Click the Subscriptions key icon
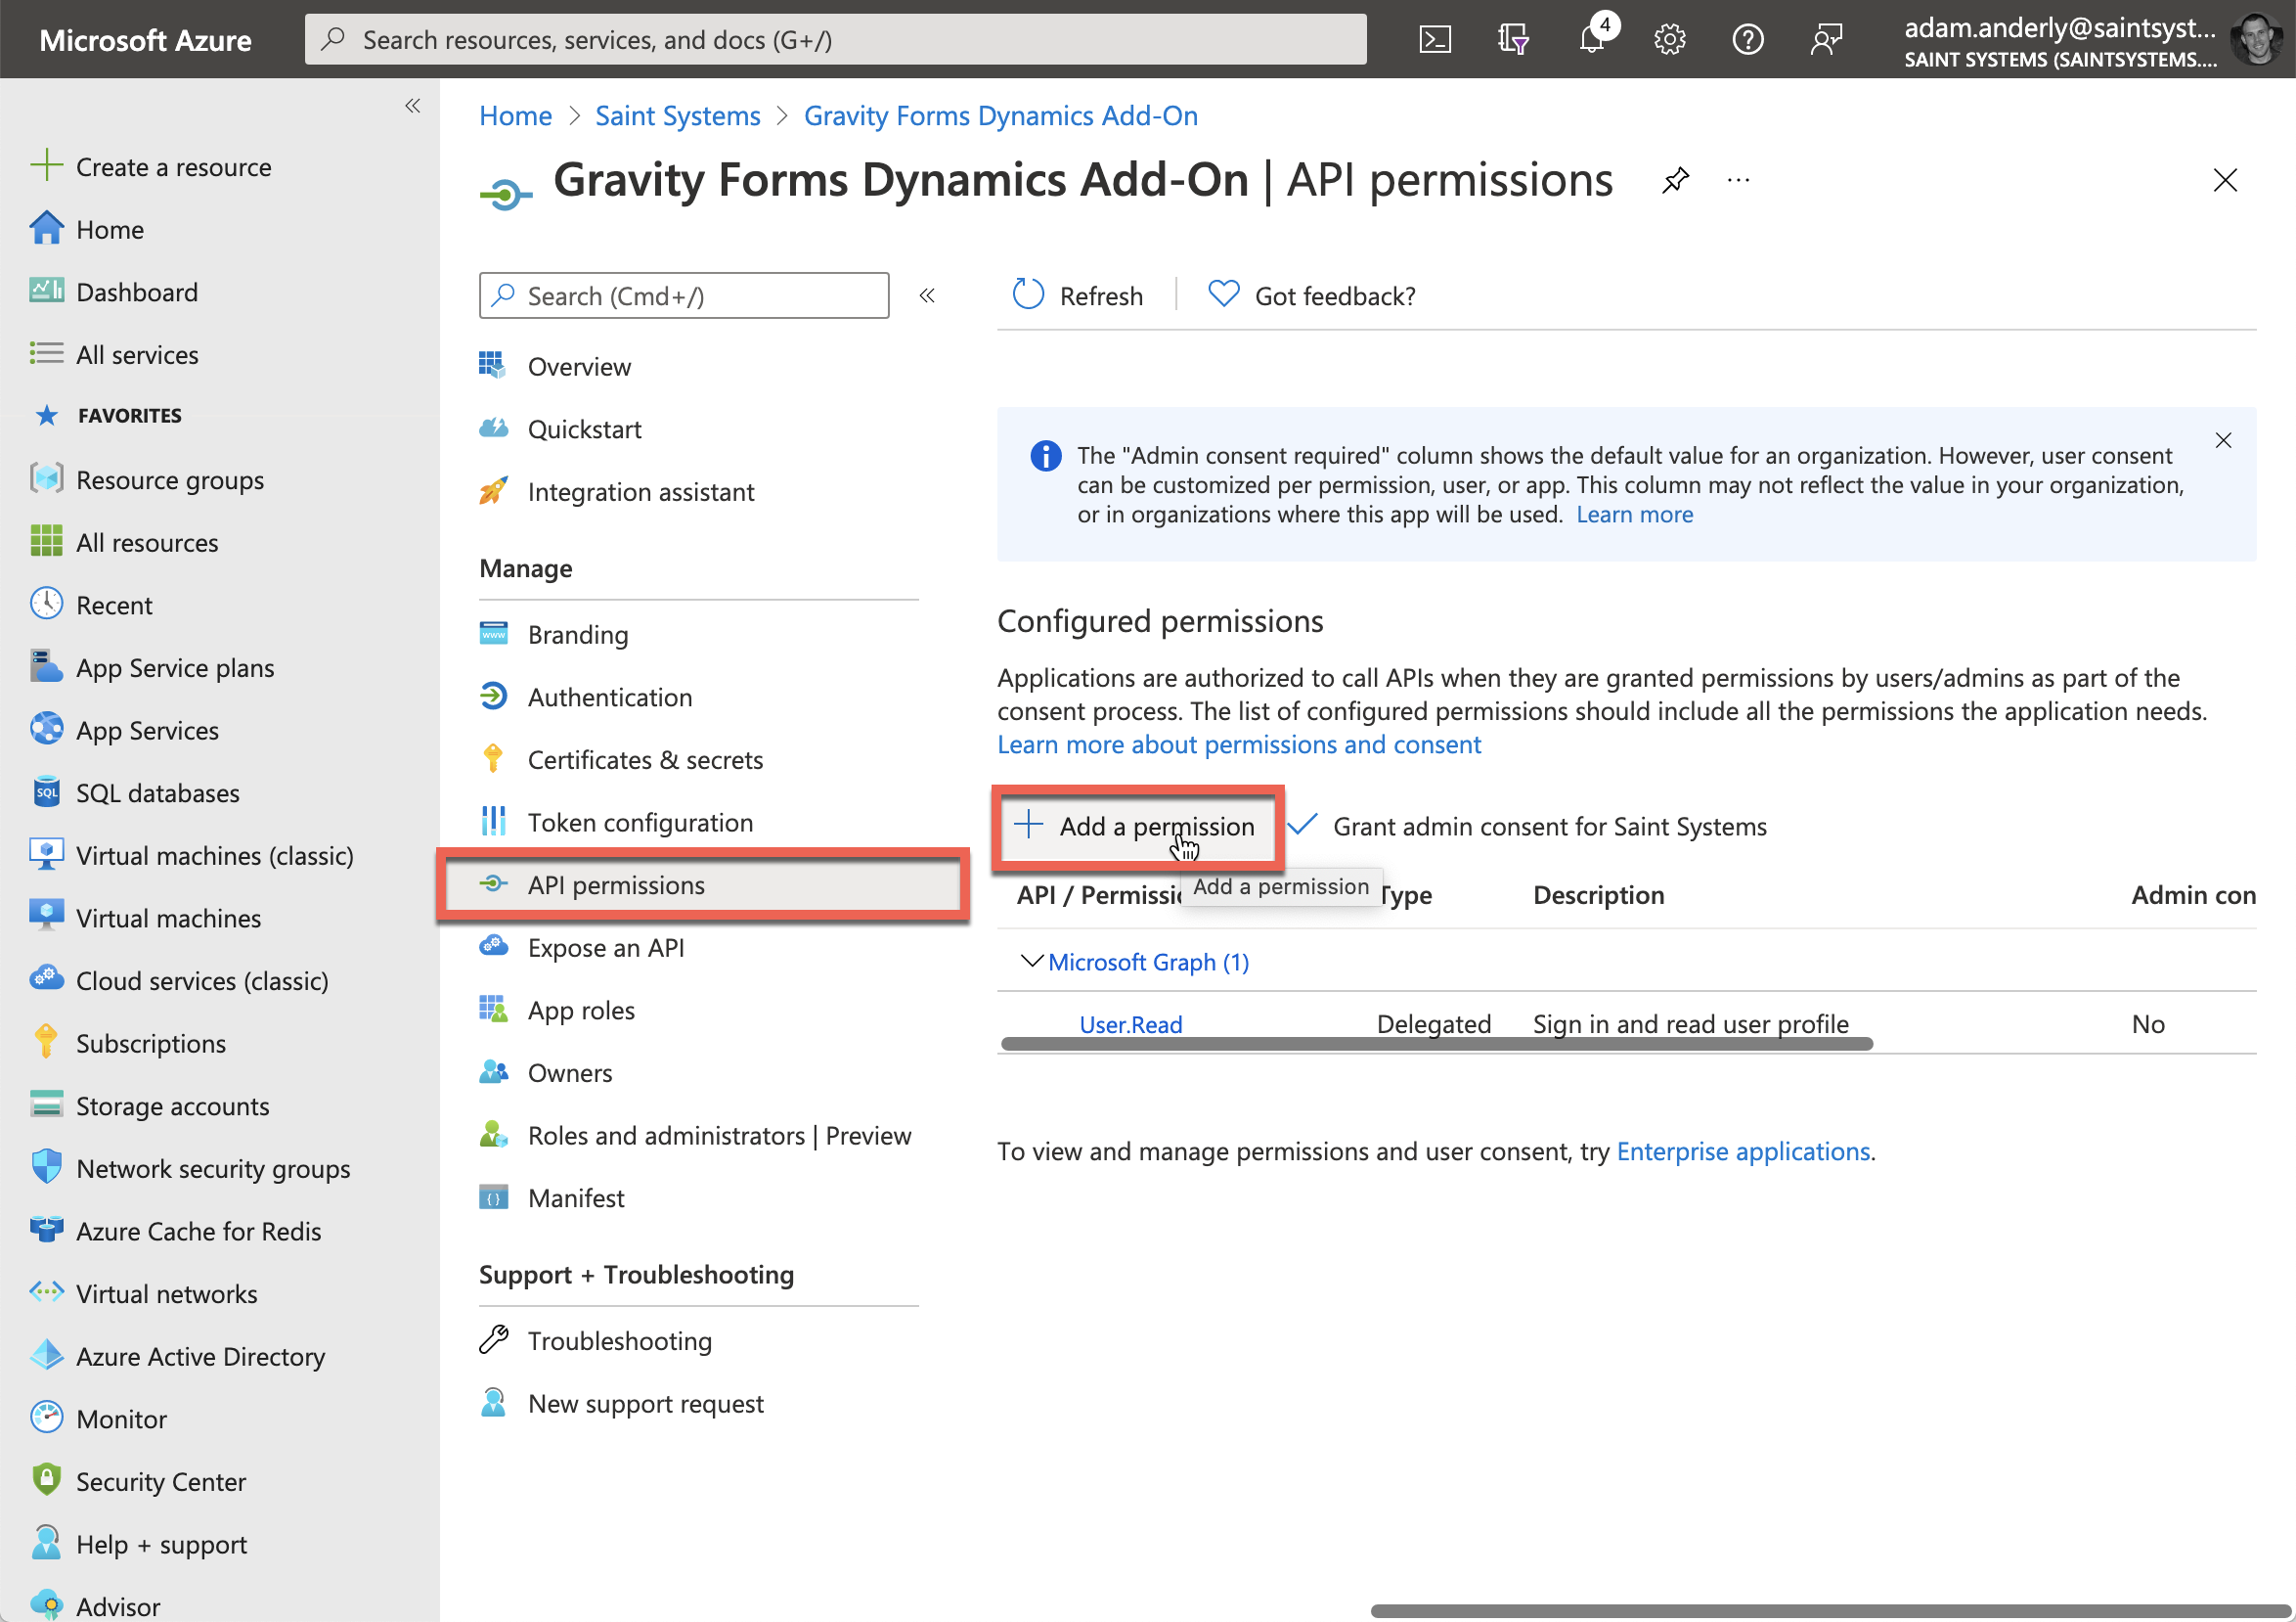The width and height of the screenshot is (2296, 1622). click(46, 1043)
